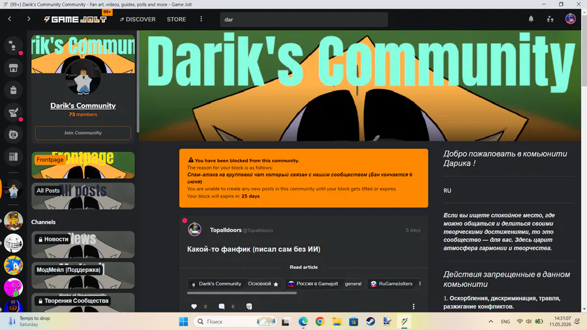Open the sticker icon on the post
This screenshot has height=330, width=587.
tap(249, 307)
